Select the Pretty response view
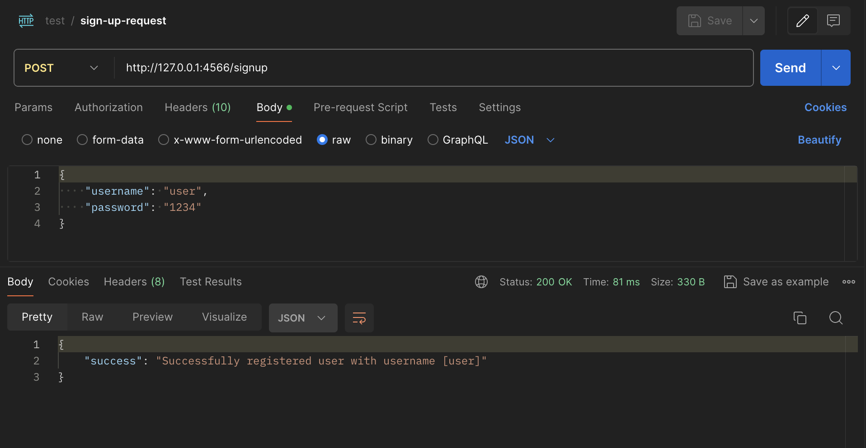This screenshot has height=448, width=866. click(37, 317)
